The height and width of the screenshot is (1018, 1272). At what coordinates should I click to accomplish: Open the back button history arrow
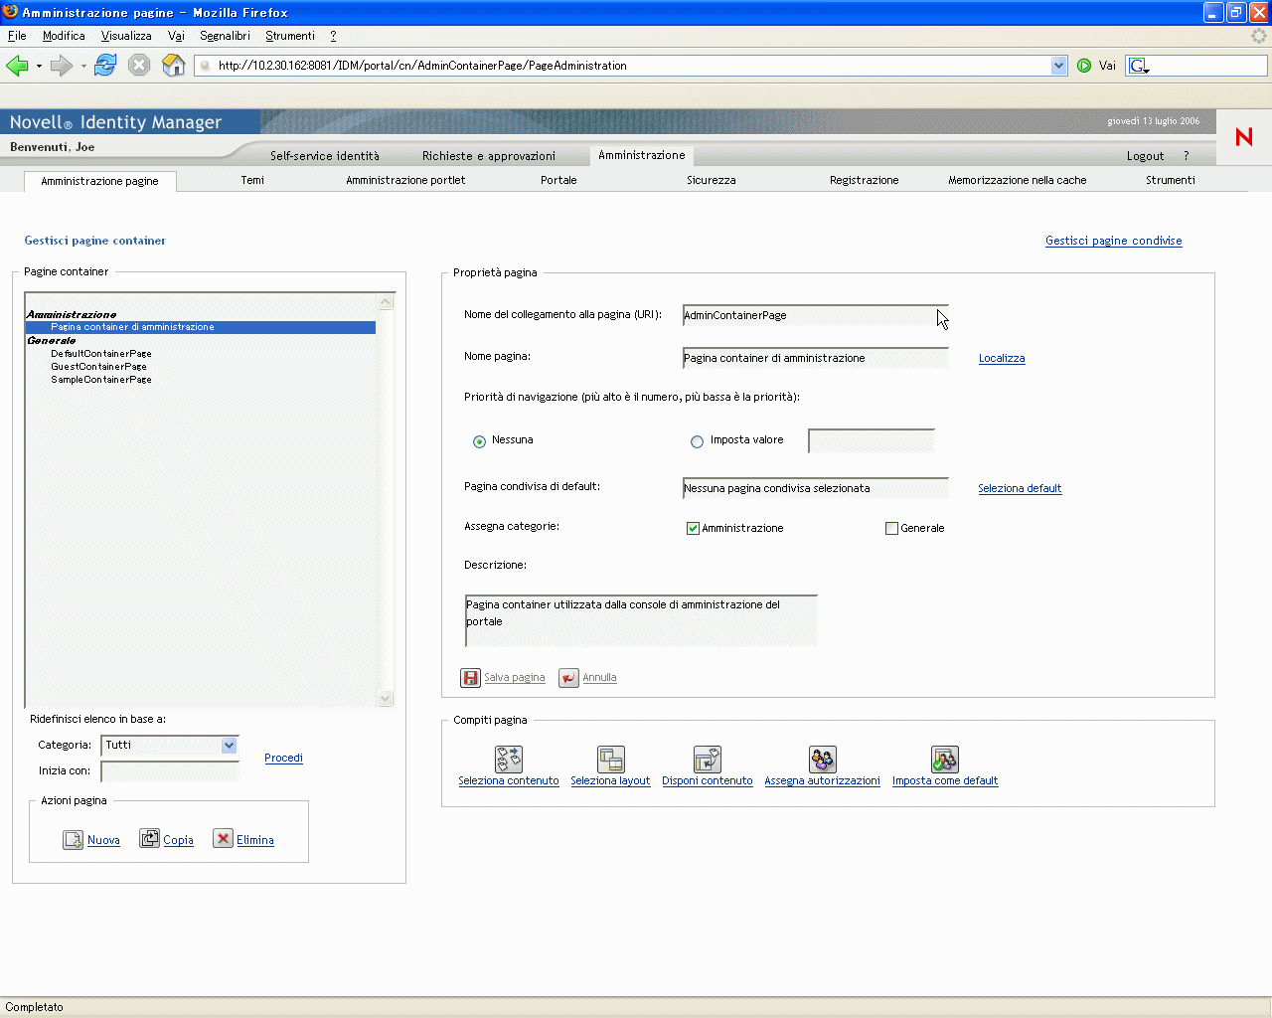click(x=39, y=67)
